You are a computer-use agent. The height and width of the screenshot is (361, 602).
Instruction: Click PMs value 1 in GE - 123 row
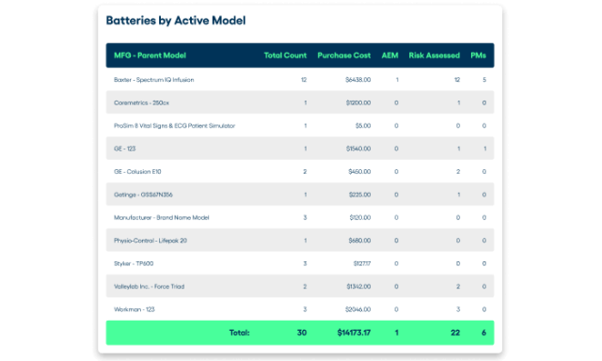click(x=485, y=149)
